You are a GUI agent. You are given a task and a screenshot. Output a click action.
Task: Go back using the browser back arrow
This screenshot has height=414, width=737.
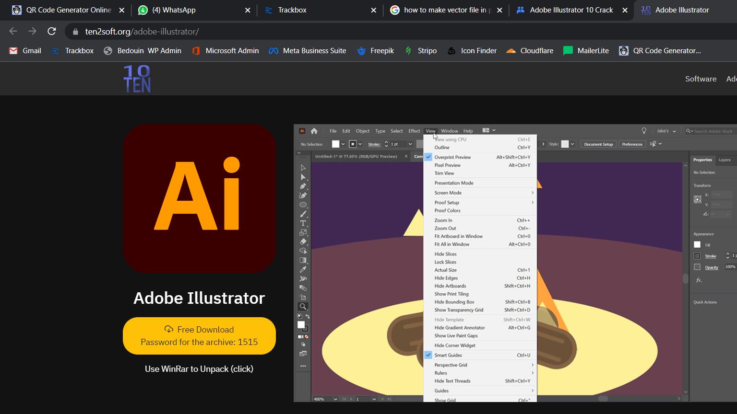coord(13,32)
